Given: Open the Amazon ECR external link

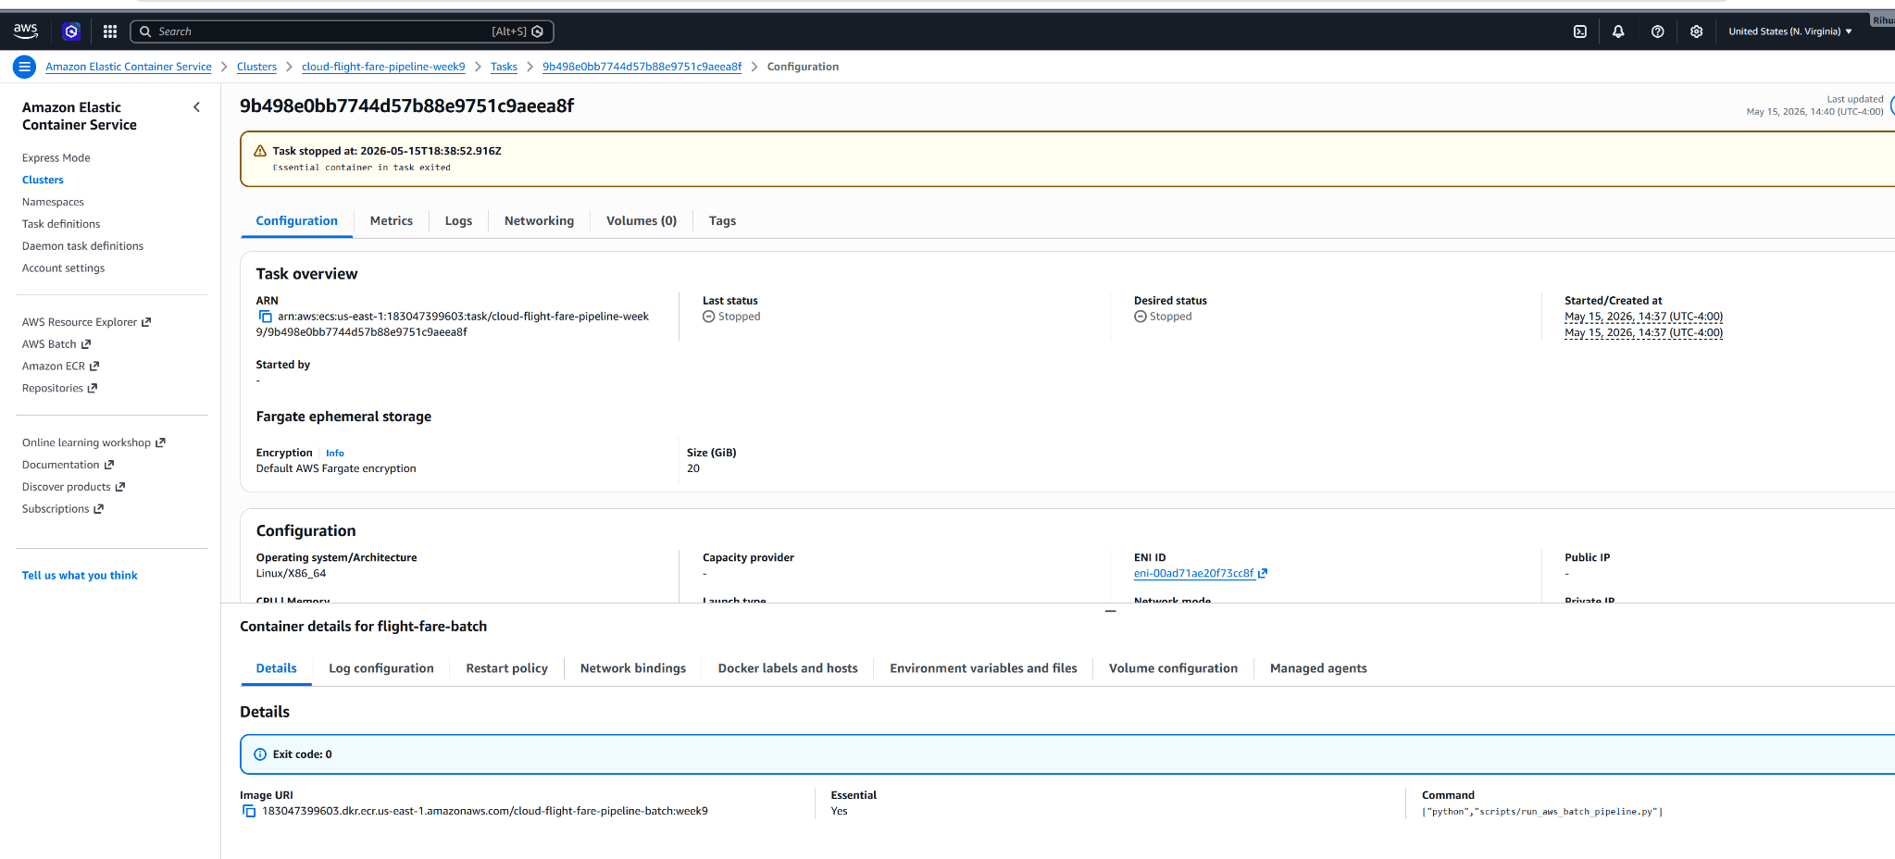Looking at the screenshot, I should click(60, 367).
